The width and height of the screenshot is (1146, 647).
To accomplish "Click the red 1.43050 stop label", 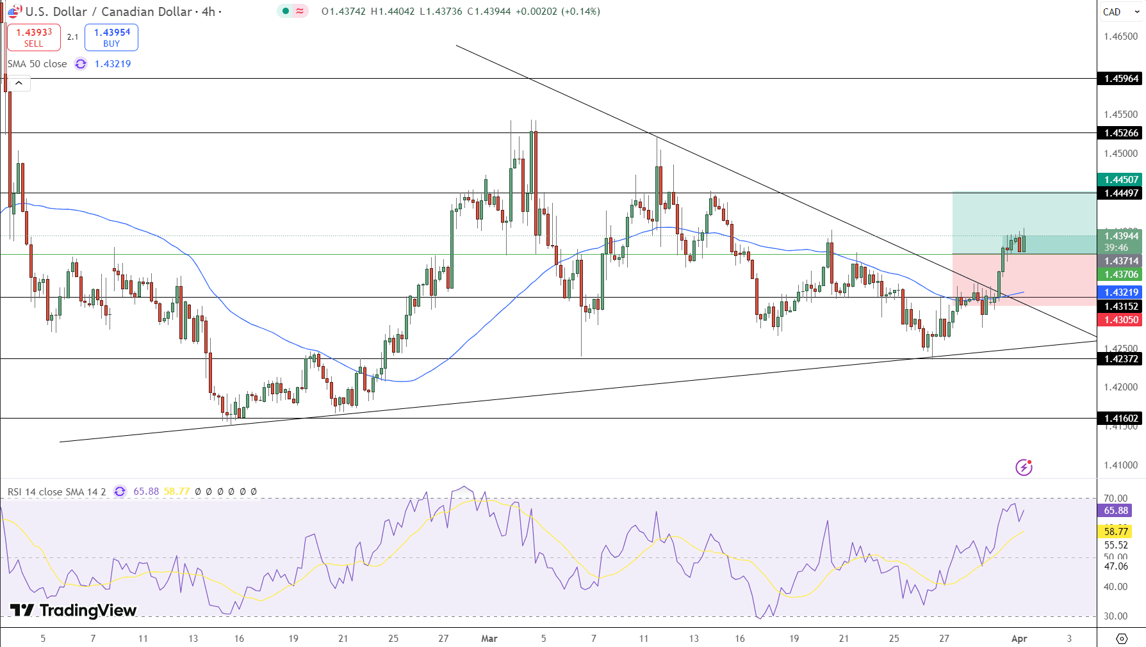I will [x=1121, y=320].
